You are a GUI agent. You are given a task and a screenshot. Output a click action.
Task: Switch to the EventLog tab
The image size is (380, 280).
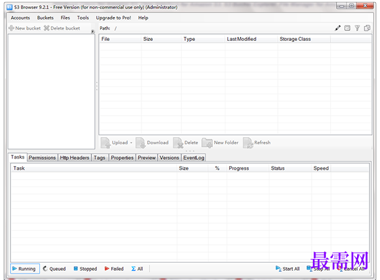click(x=194, y=157)
